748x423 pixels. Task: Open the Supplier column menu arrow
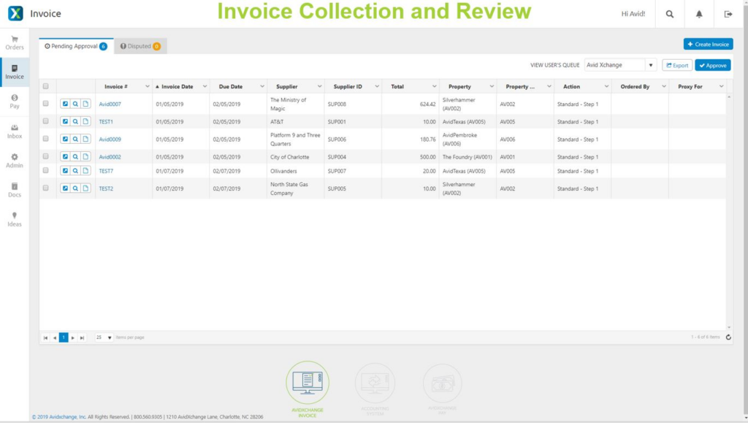(x=320, y=86)
